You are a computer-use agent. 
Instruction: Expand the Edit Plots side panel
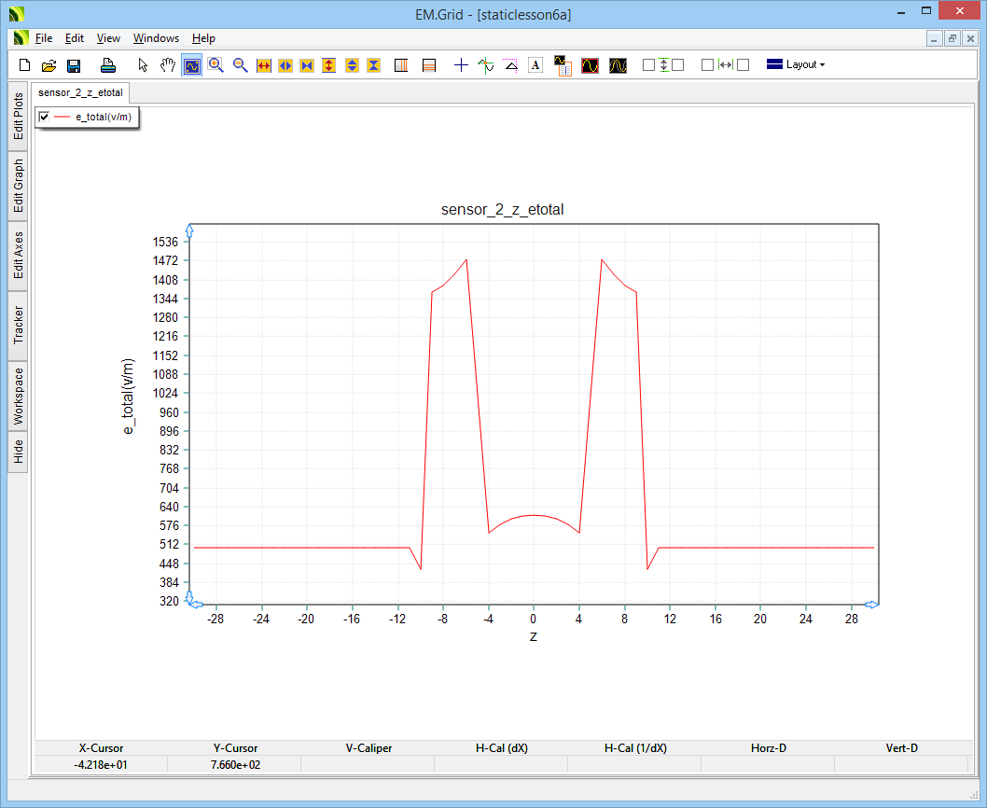pyautogui.click(x=18, y=116)
